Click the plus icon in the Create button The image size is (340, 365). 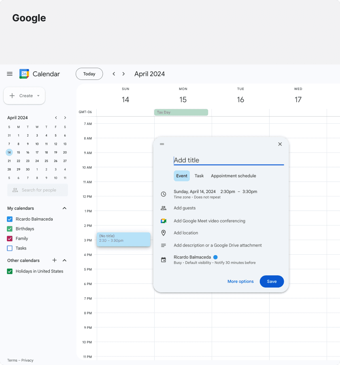point(12,96)
